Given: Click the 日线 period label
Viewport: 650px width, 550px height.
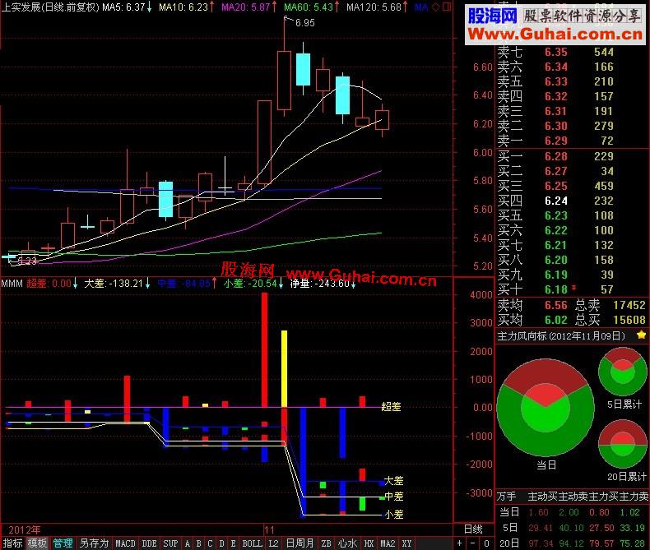Looking at the screenshot, I should [473, 529].
